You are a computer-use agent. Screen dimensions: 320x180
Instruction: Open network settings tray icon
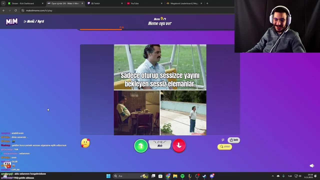click(296, 176)
